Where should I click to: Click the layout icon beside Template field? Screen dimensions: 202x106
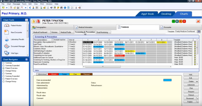(199, 32)
